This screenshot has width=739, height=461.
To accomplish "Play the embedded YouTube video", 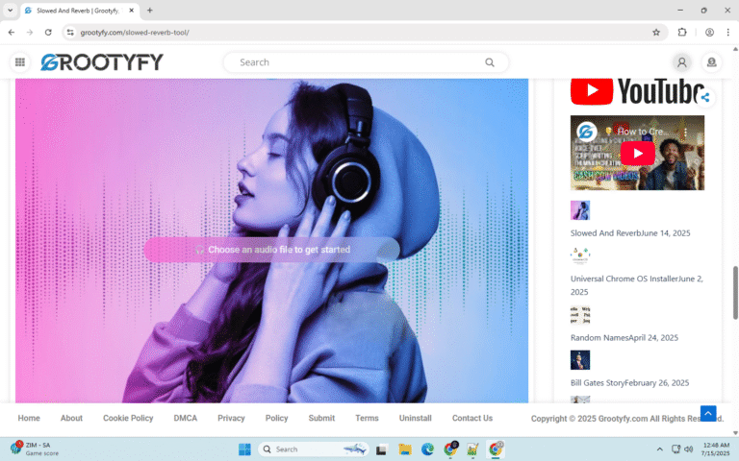I will pos(637,153).
